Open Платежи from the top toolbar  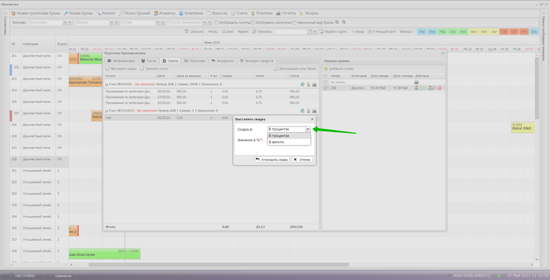point(262,13)
